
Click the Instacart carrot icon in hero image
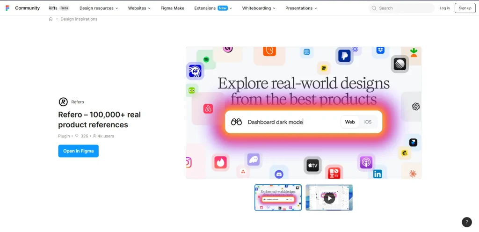click(414, 52)
